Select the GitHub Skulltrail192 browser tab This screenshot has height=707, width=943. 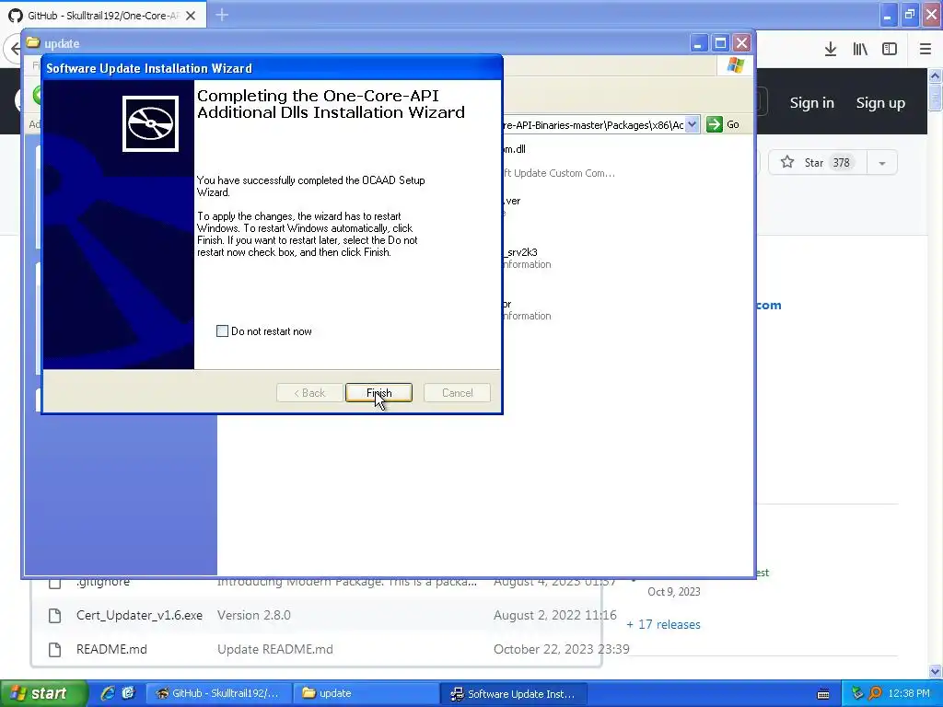point(103,16)
